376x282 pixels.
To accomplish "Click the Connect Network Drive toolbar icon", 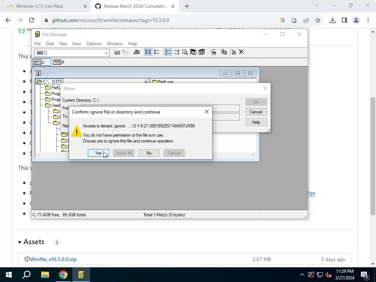I will point(117,52).
